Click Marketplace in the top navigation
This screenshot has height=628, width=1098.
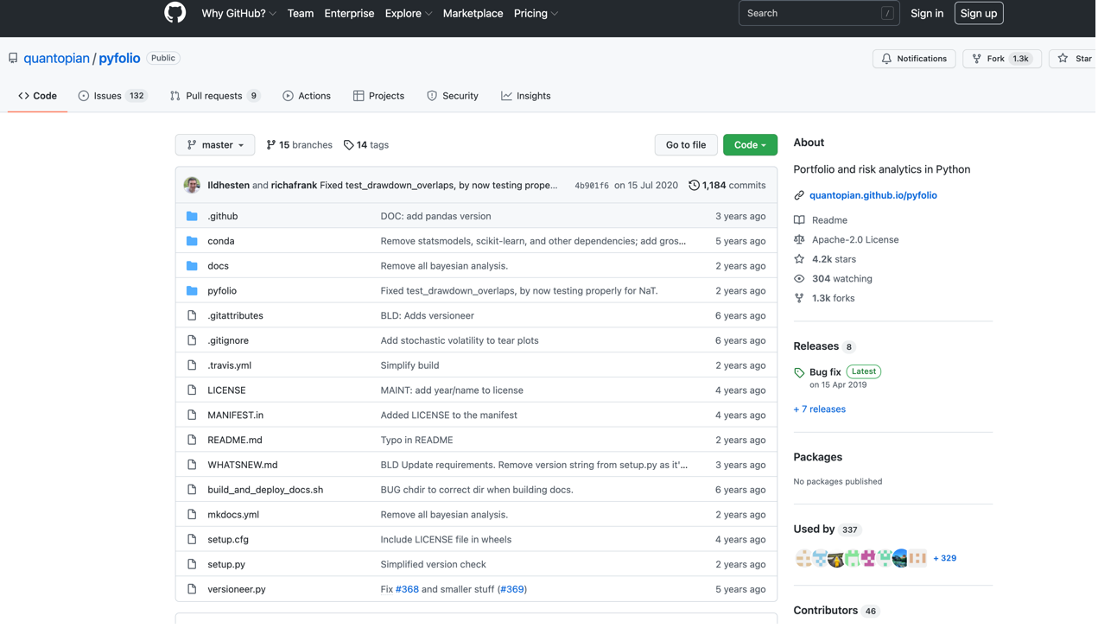coord(473,14)
